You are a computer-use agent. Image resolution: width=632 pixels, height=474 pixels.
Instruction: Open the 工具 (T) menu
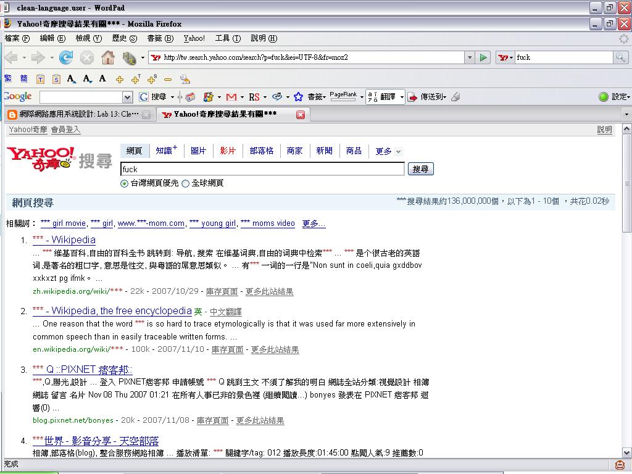coord(228,38)
